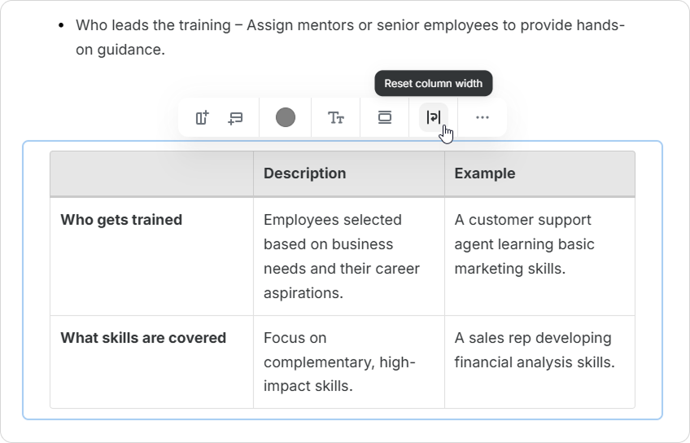Image resolution: width=690 pixels, height=443 pixels.
Task: Open the text size Tt option
Action: point(335,118)
